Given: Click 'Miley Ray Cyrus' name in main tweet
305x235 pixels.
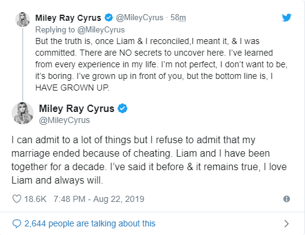Looking at the screenshot, I should (77, 108).
